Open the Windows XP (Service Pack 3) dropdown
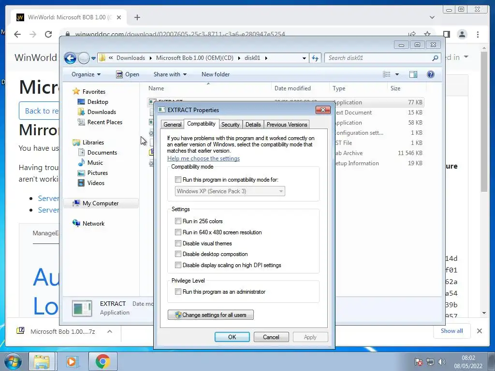495x371 pixels. (230, 191)
